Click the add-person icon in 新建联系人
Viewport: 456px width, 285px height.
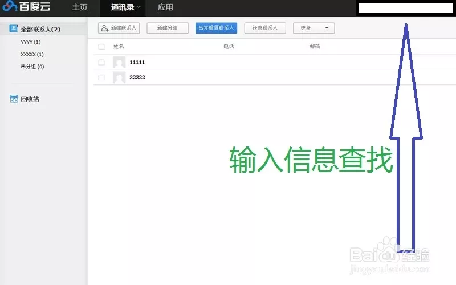point(105,28)
